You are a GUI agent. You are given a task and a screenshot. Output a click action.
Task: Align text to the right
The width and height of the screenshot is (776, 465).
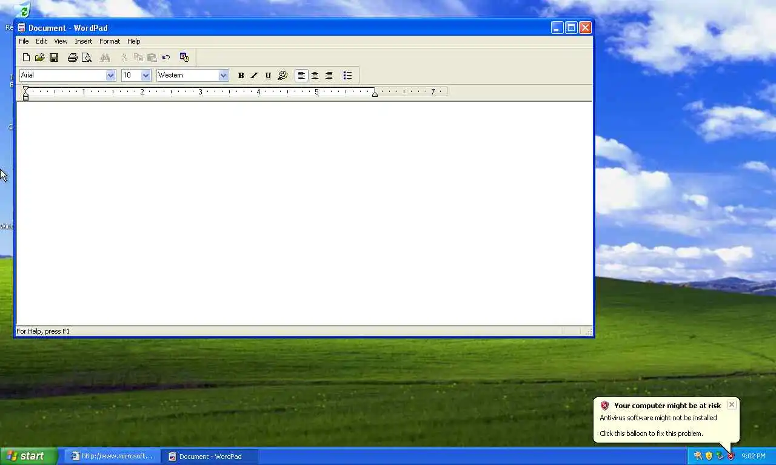tap(329, 76)
